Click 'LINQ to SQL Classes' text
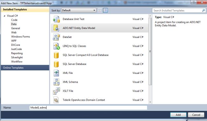Screen dimensions: 207x121 [x=74, y=46]
